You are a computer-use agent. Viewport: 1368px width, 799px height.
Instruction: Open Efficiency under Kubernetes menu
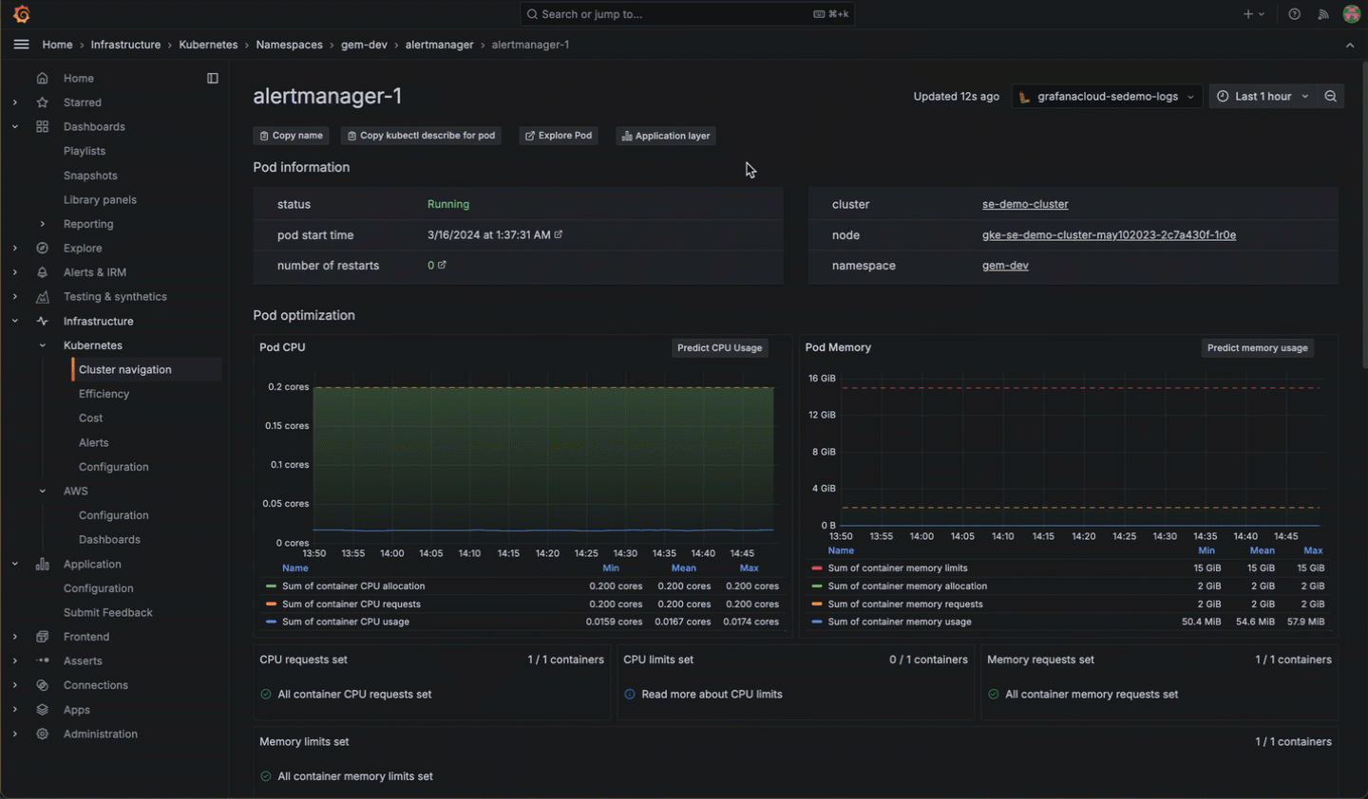[x=104, y=394]
